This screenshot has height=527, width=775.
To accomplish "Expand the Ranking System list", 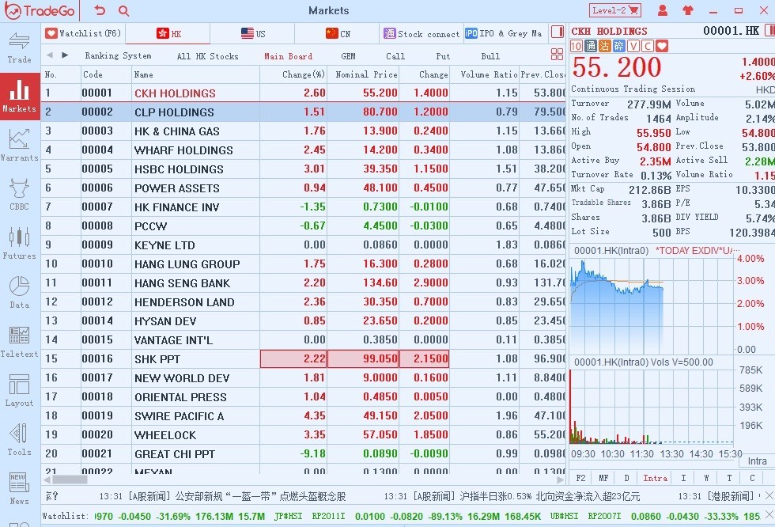I will click(118, 56).
